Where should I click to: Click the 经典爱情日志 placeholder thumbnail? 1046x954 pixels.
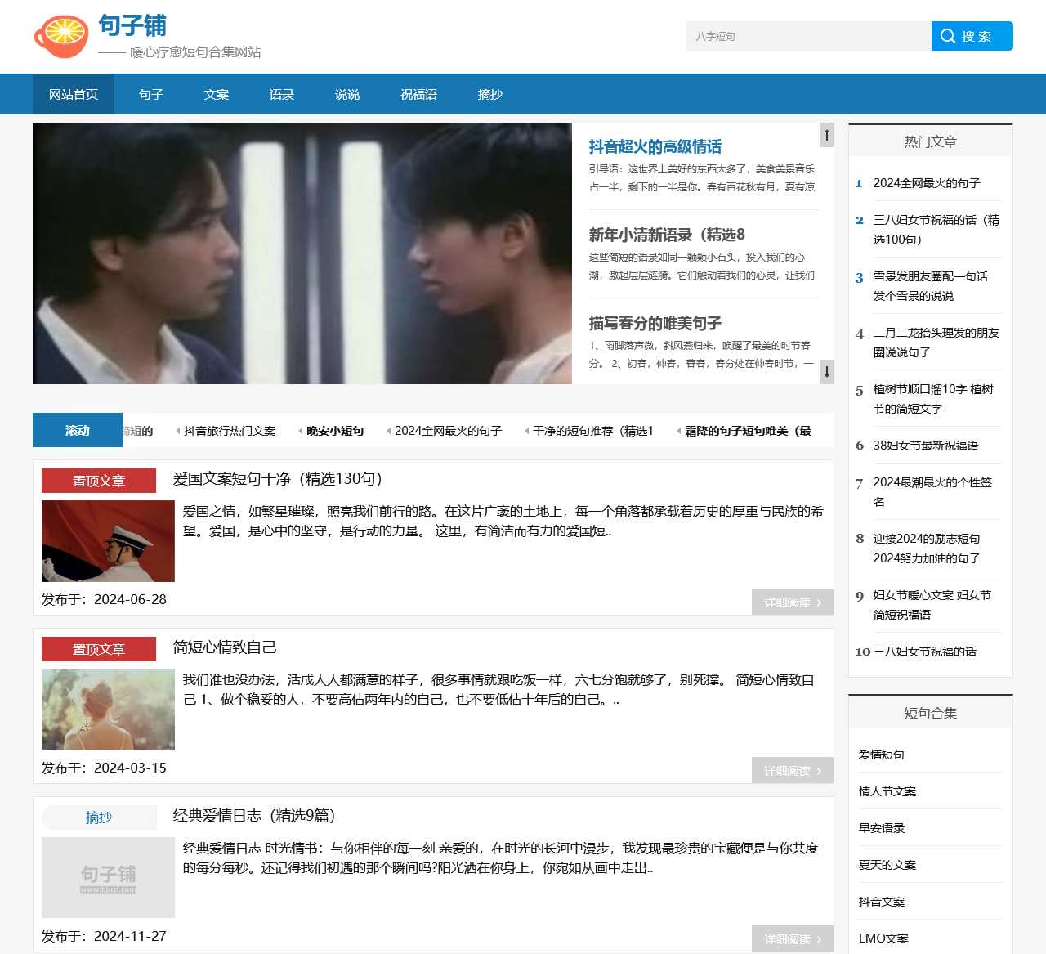108,878
